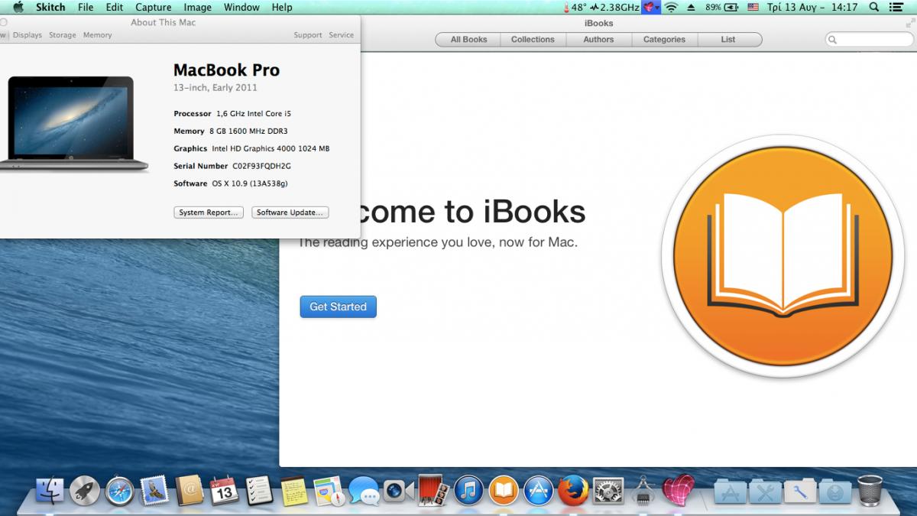Launch FaceTime camera icon in Dock
Viewport: 917px width, 516px height.
(398, 491)
